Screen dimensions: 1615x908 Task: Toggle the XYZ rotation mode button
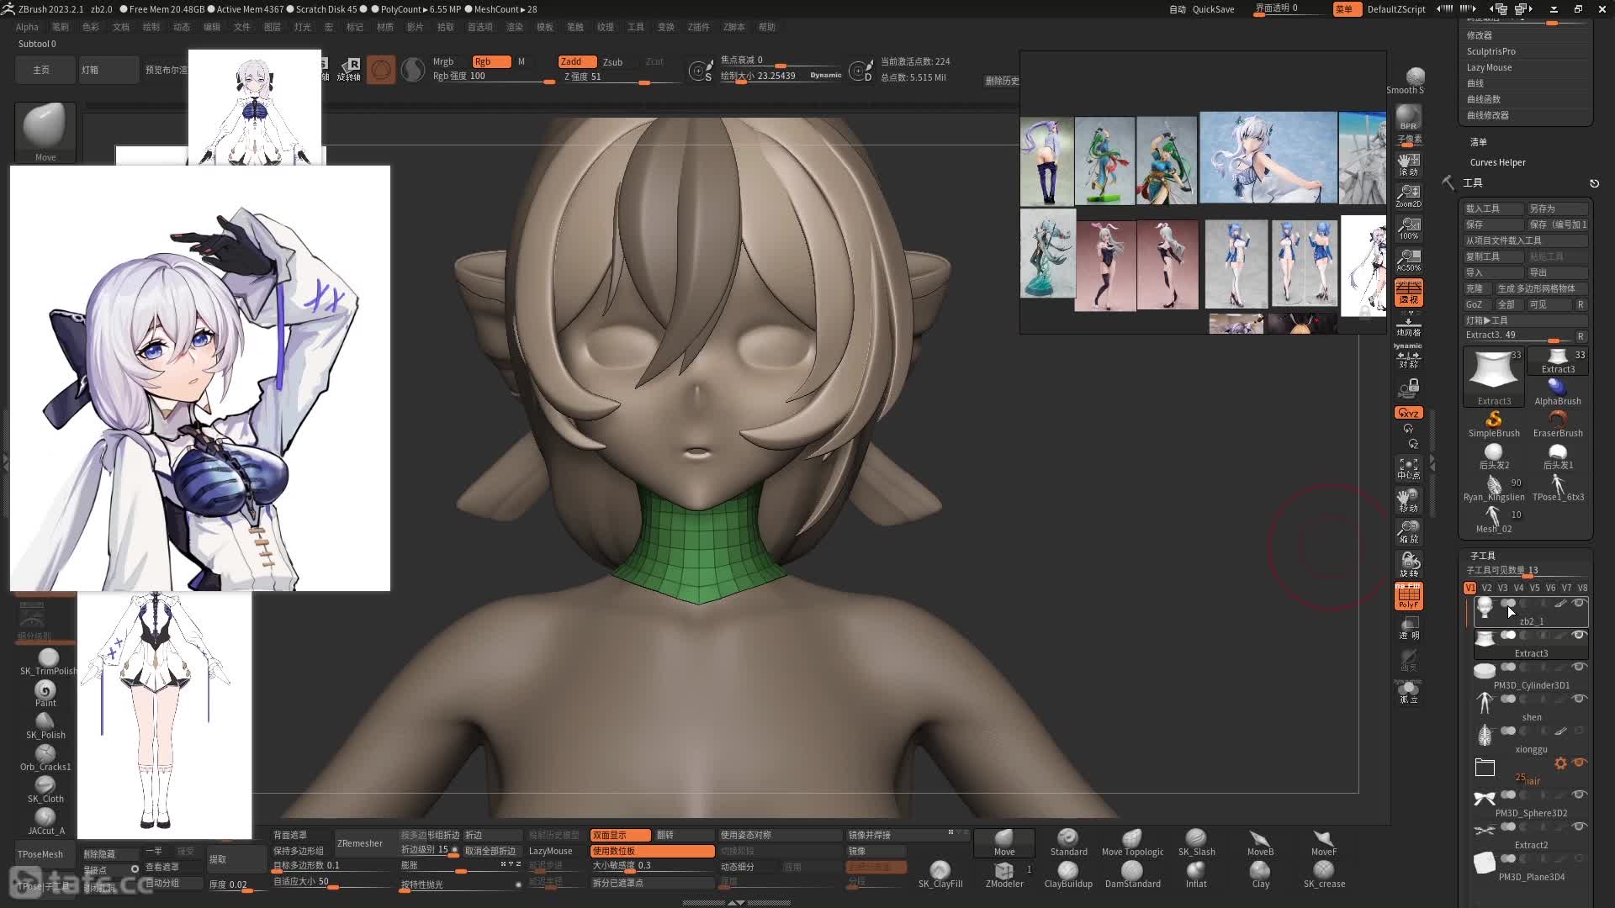[1409, 413]
